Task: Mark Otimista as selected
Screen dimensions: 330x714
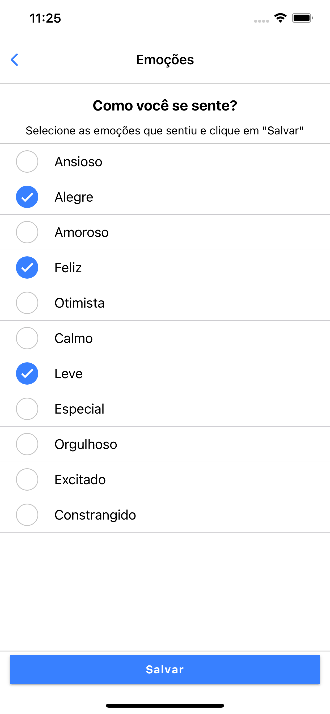Action: [x=27, y=303]
